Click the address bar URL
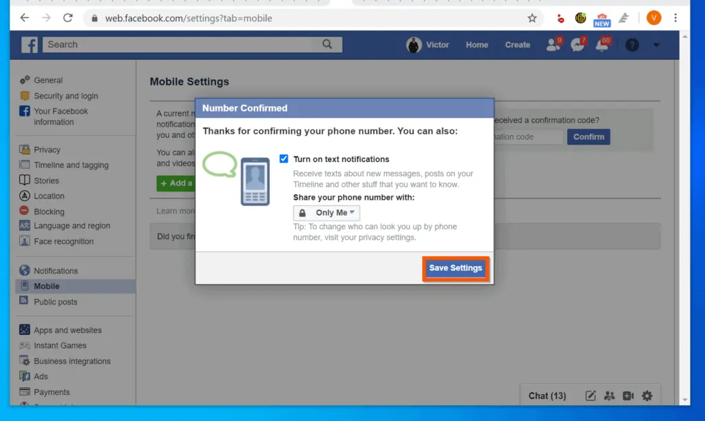The height and width of the screenshot is (421, 705). (x=189, y=19)
